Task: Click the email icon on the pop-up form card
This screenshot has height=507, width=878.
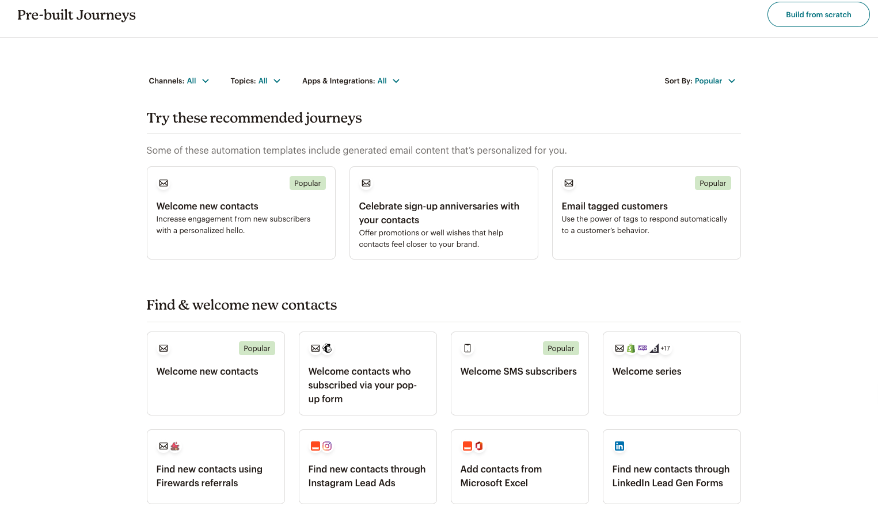Action: point(316,348)
